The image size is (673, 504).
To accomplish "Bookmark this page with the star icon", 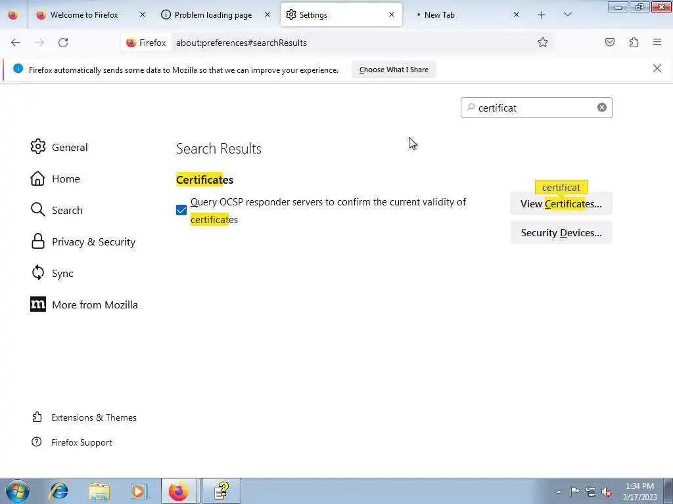I will click(542, 42).
